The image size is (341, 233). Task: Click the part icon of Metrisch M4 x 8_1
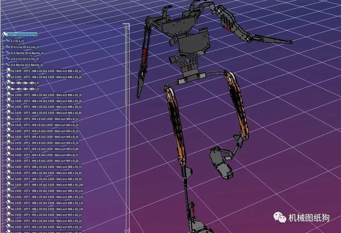(8, 119)
